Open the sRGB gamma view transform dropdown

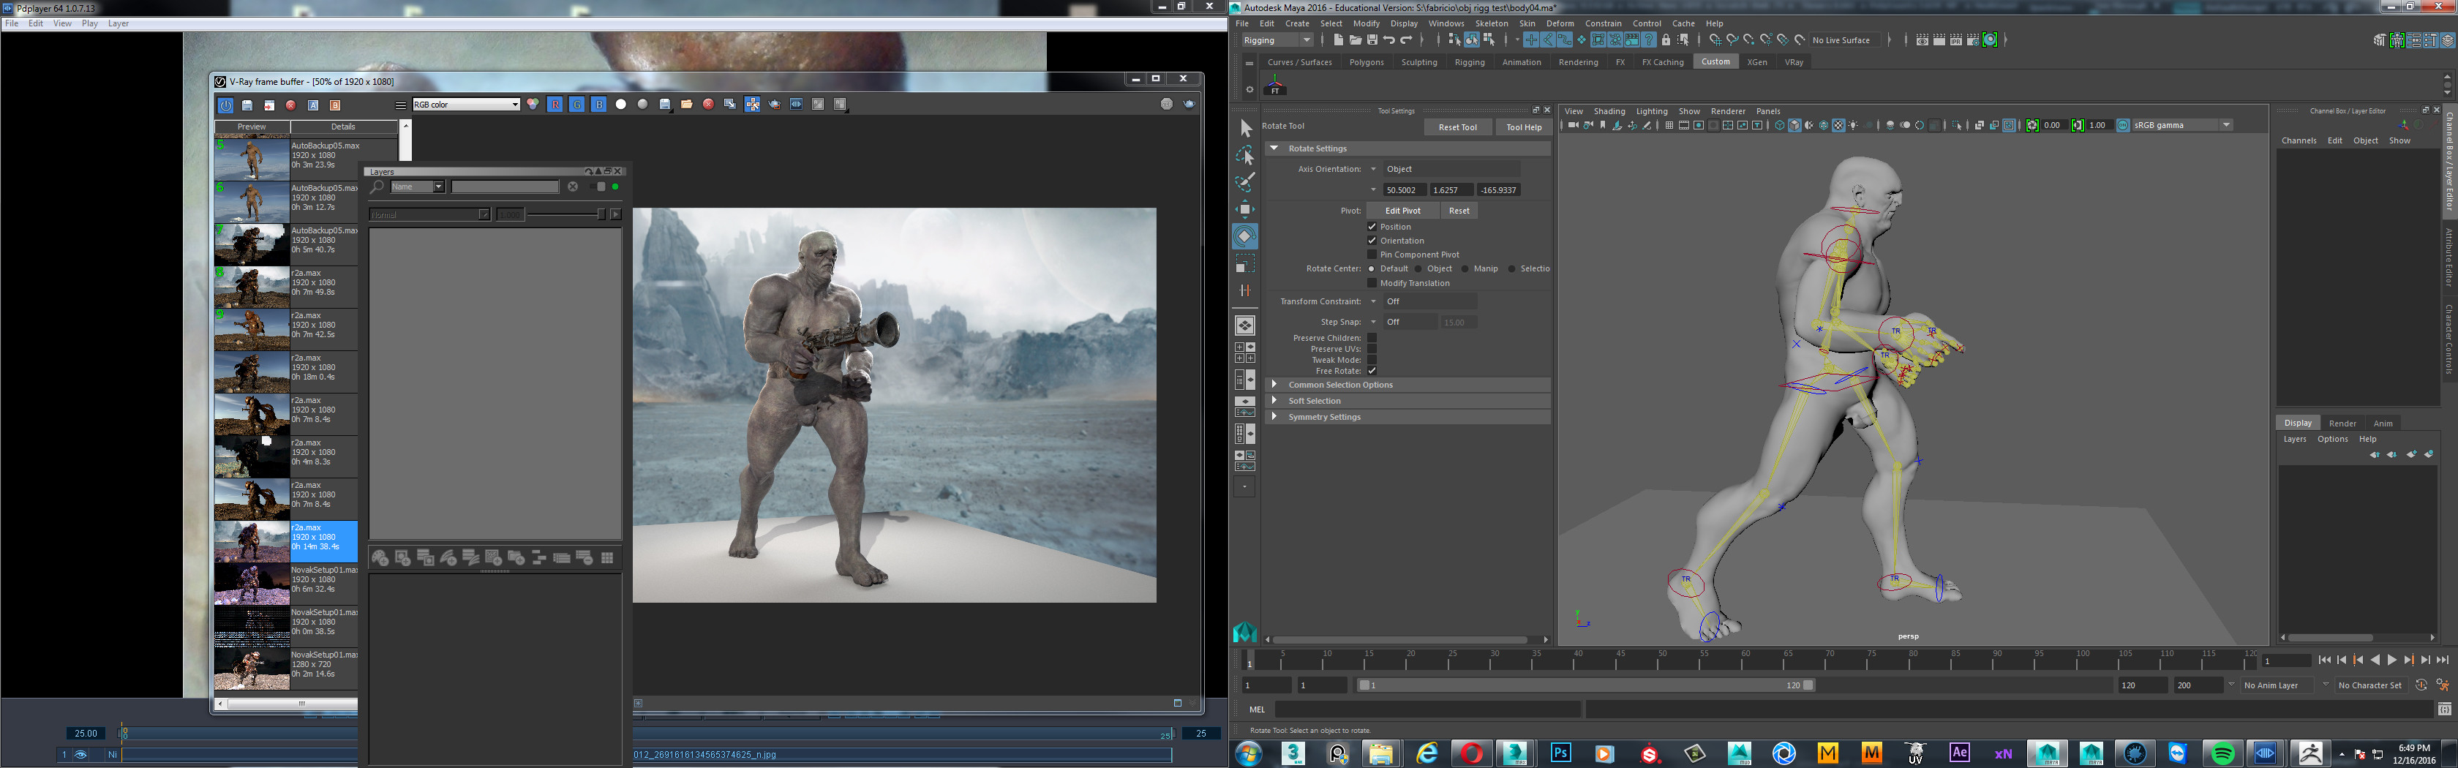(x=2182, y=125)
